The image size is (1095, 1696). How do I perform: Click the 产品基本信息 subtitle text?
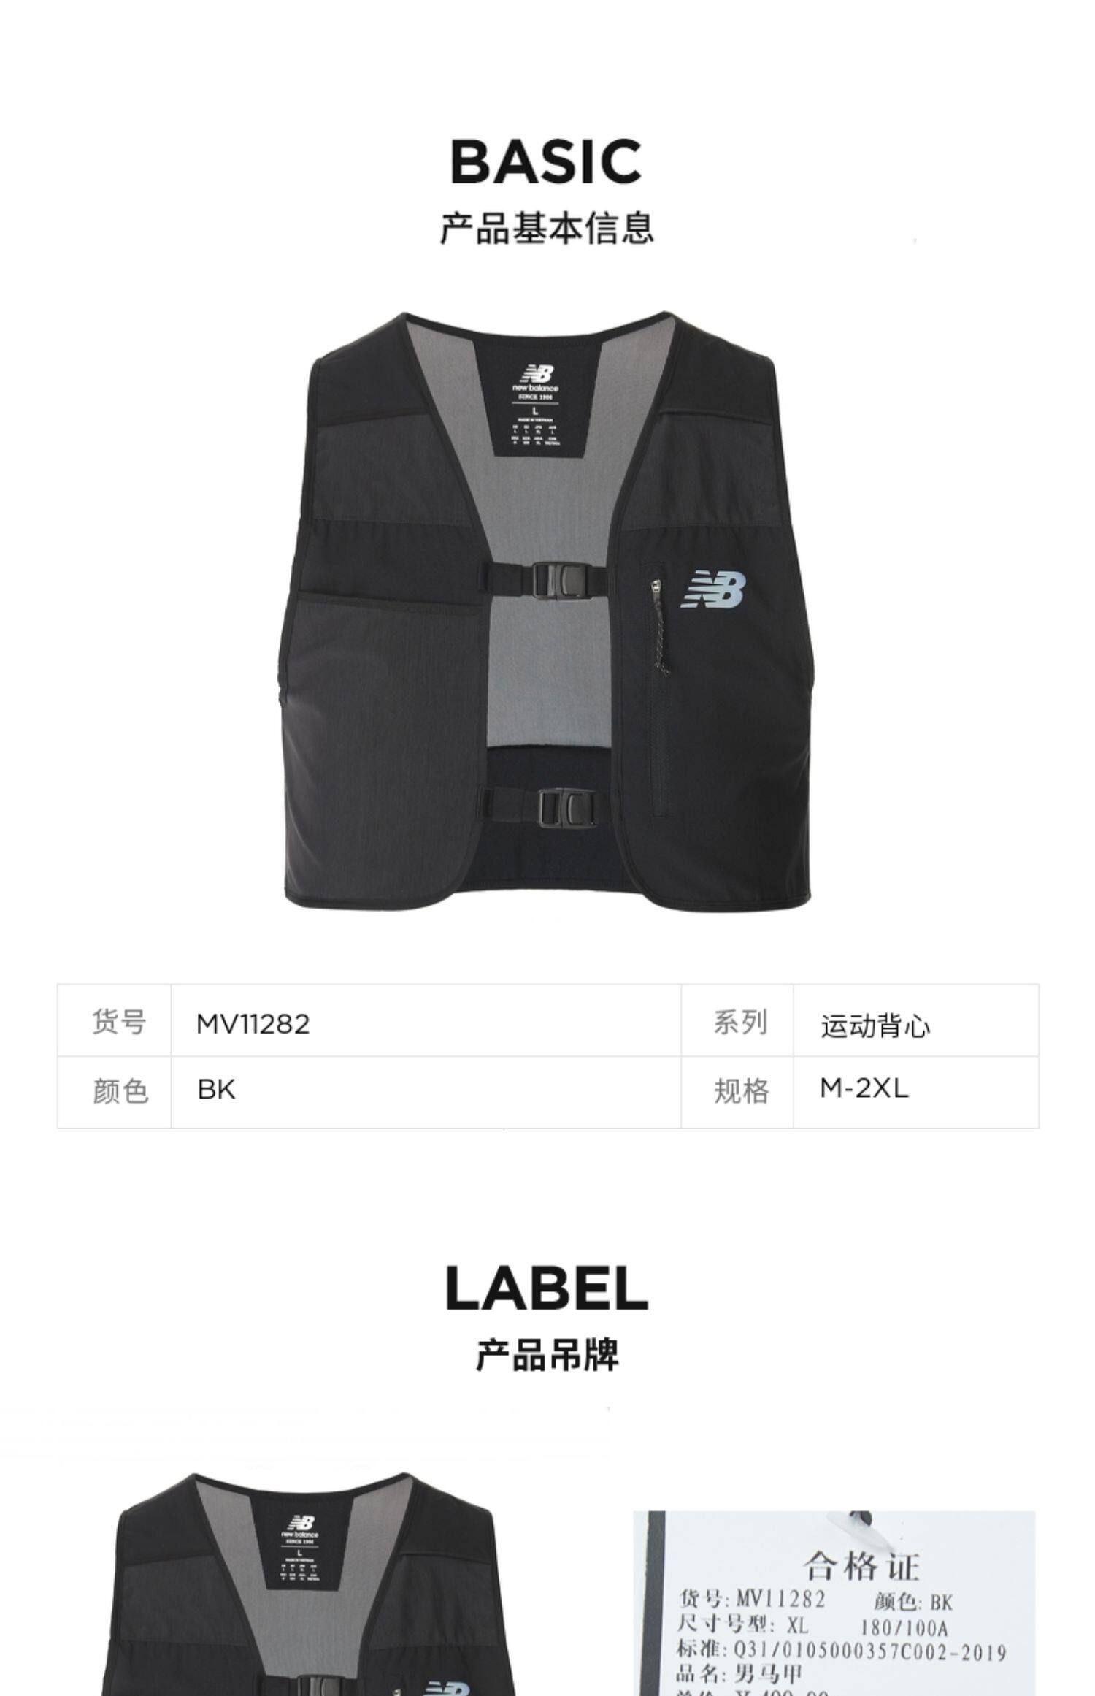546,228
